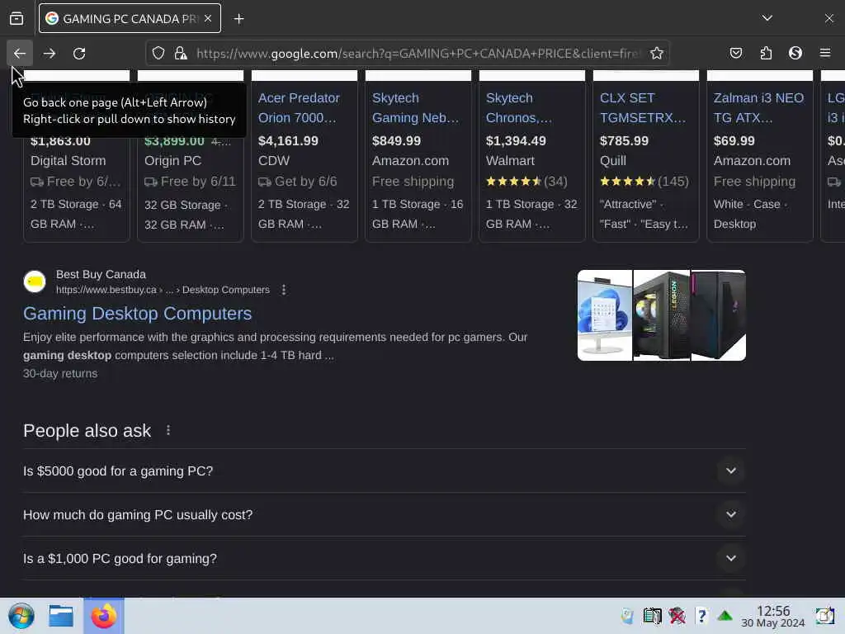This screenshot has width=845, height=634.
Task: List all tabs with the chevron dropdown
Action: coord(767,18)
